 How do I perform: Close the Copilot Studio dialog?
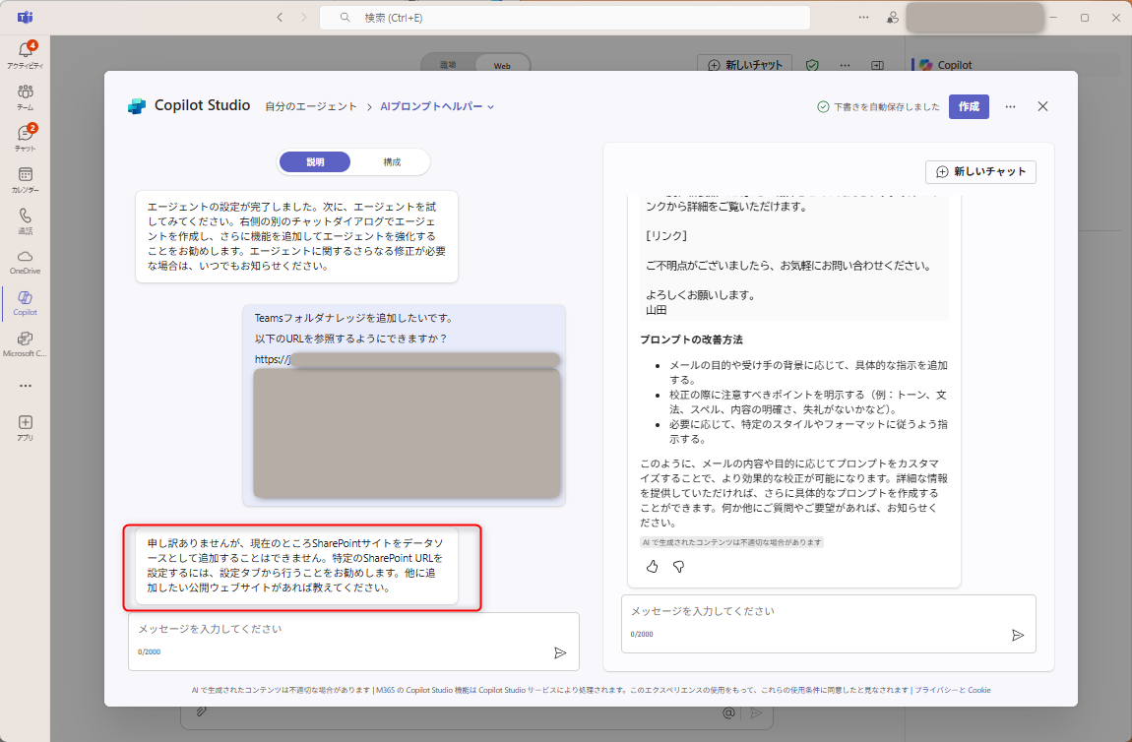(x=1042, y=106)
